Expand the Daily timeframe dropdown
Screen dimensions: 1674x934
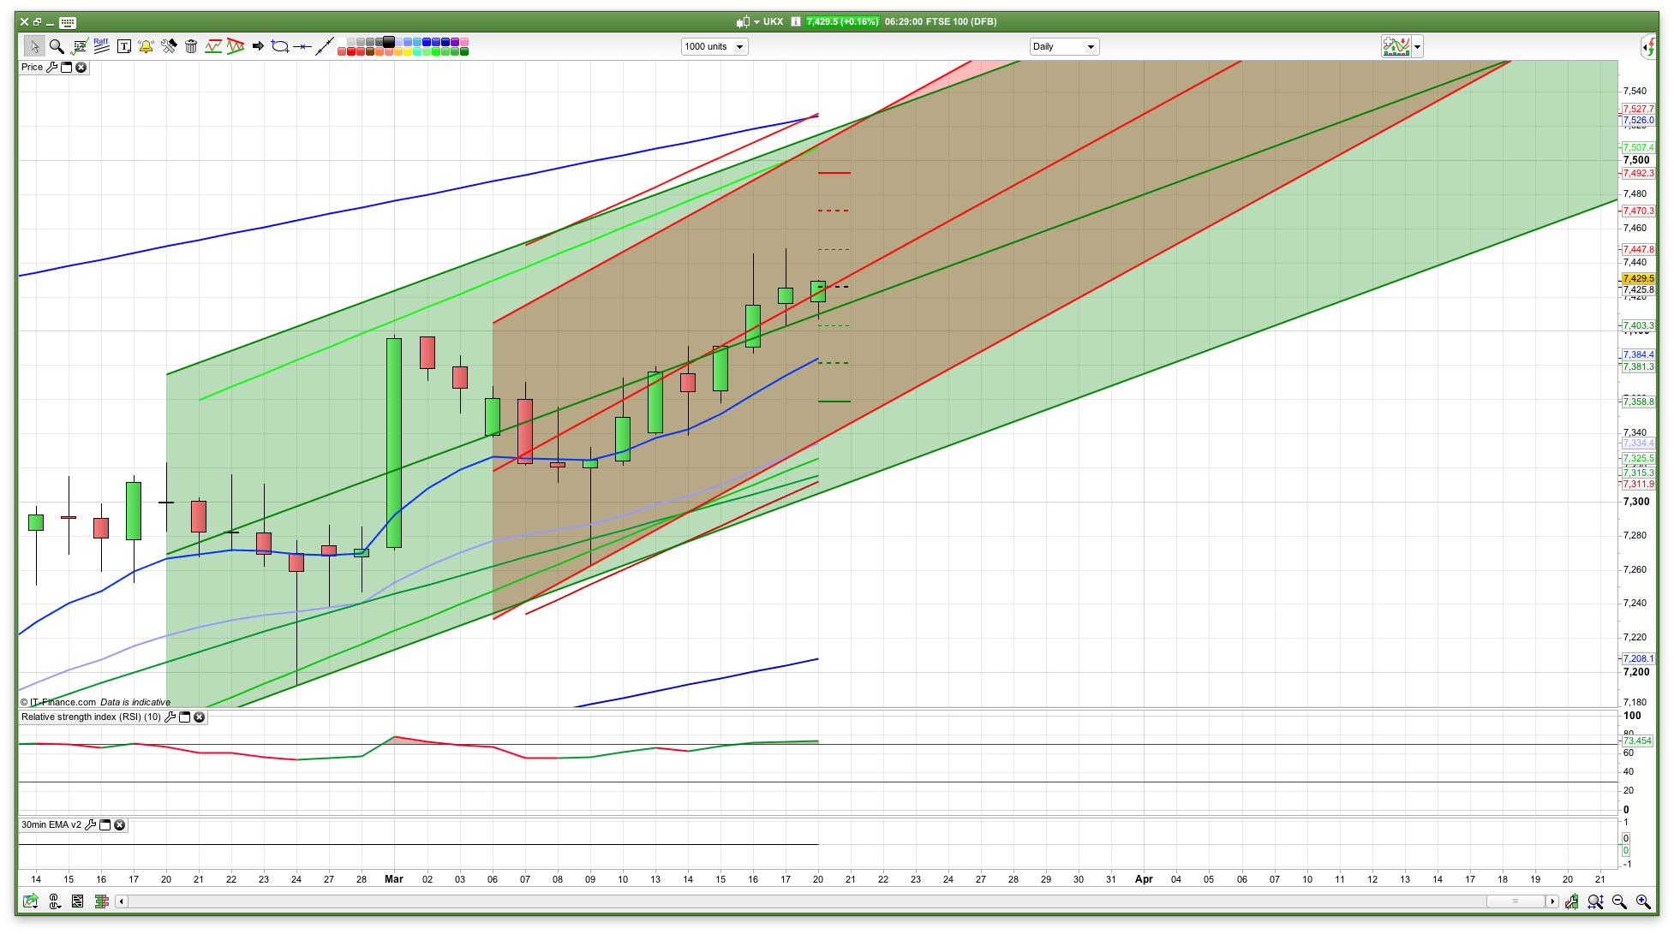(1090, 47)
